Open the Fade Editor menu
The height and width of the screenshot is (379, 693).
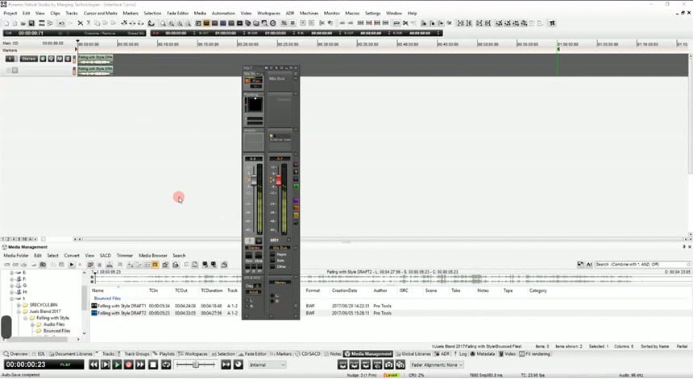point(177,13)
